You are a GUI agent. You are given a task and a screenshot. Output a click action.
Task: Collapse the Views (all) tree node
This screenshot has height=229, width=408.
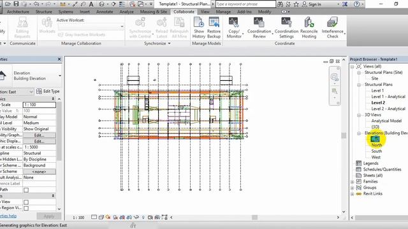353,67
